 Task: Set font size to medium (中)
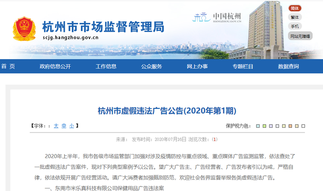point(64,126)
